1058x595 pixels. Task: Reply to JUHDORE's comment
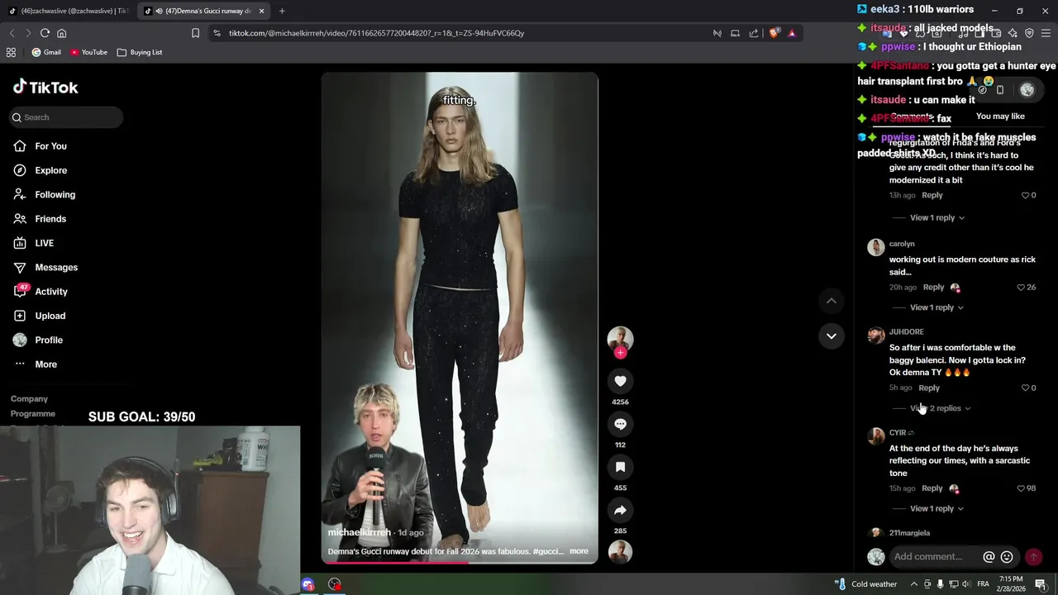click(x=929, y=388)
